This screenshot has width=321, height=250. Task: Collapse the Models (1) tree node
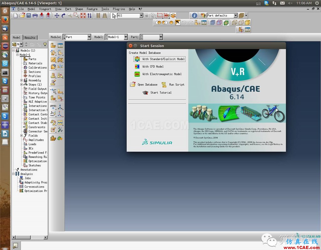pos(13,50)
